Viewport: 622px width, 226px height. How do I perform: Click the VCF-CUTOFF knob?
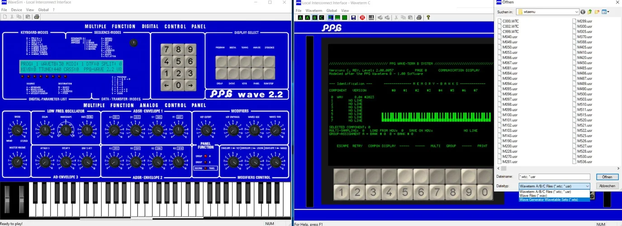click(207, 131)
